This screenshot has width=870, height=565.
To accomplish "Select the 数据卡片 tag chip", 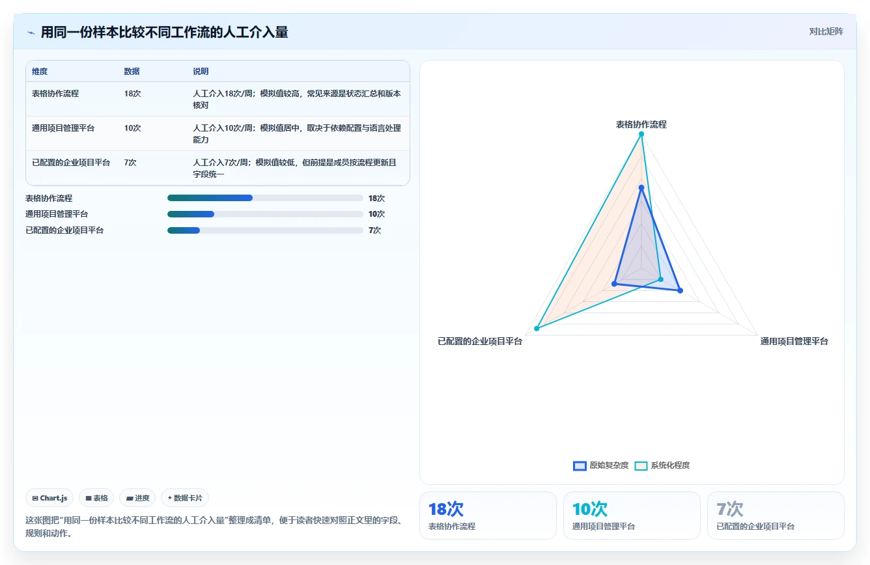I will pyautogui.click(x=185, y=498).
